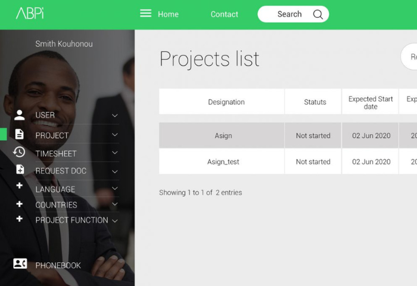Open the Home menu item
The image size is (417, 286).
168,14
